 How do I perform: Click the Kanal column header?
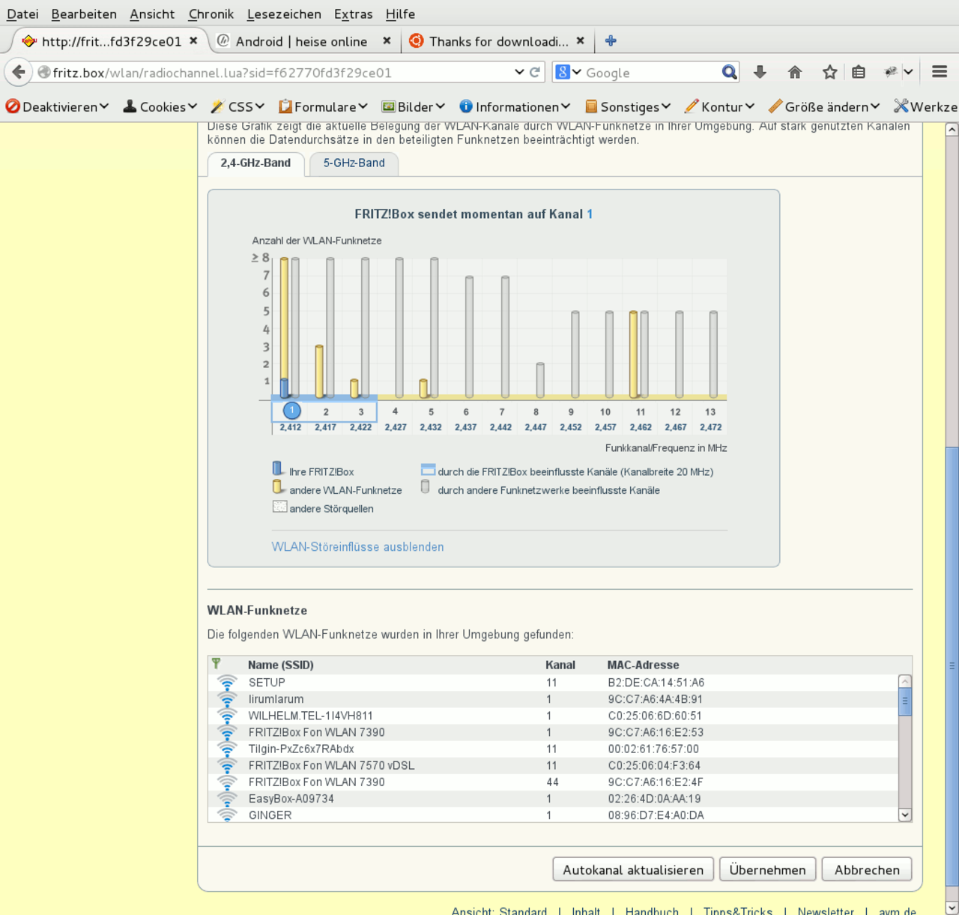[560, 664]
